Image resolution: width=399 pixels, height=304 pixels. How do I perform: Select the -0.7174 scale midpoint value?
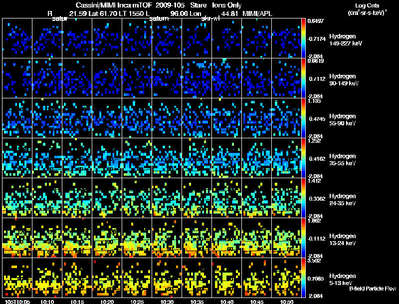316,39
